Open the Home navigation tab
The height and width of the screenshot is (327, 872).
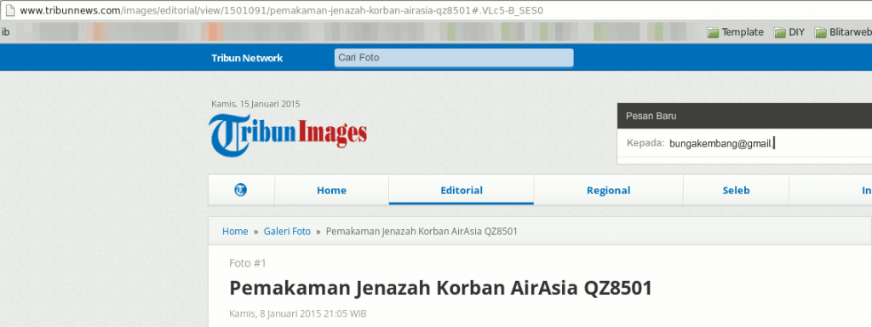pos(331,190)
